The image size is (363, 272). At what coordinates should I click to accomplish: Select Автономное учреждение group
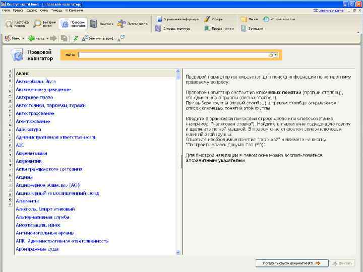pos(43,90)
